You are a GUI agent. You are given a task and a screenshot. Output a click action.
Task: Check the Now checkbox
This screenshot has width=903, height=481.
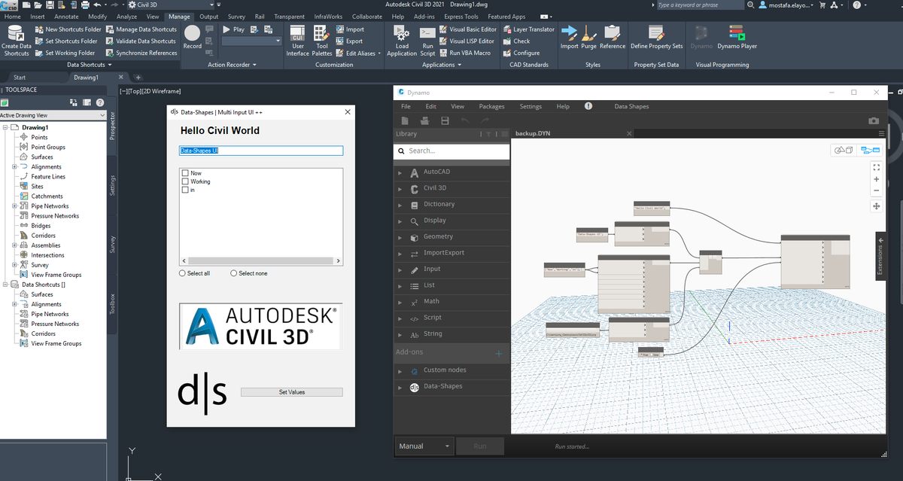pos(185,173)
